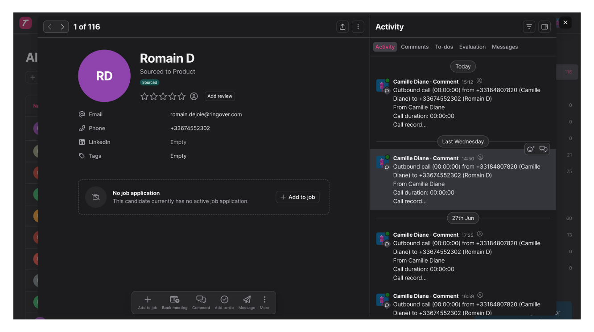Click the romain.dejoie@ringover.com email address

tap(206, 114)
